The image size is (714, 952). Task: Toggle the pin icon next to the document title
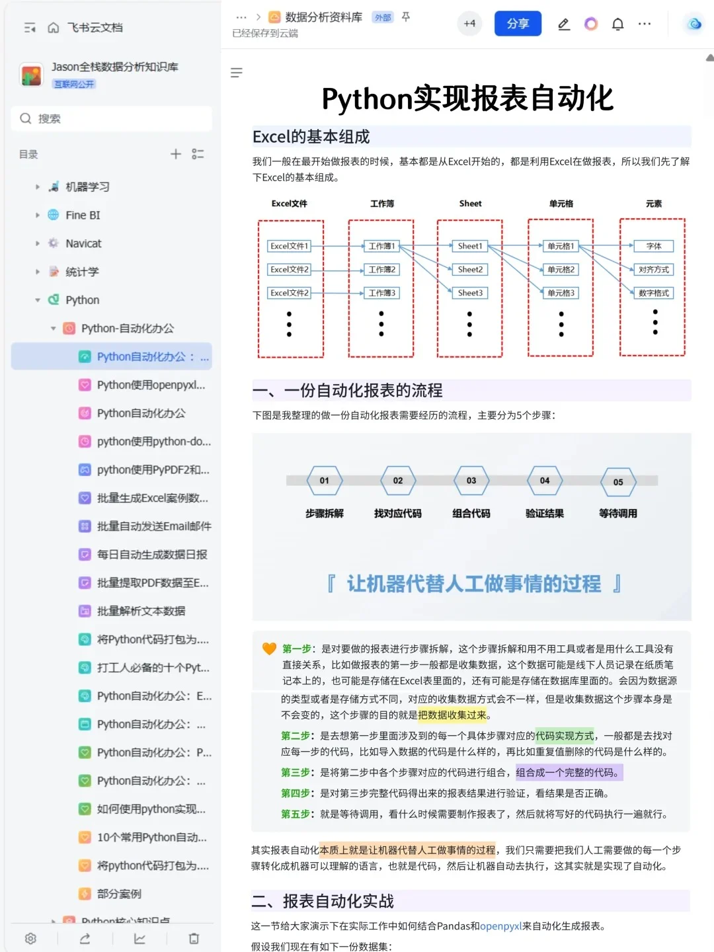coord(405,18)
